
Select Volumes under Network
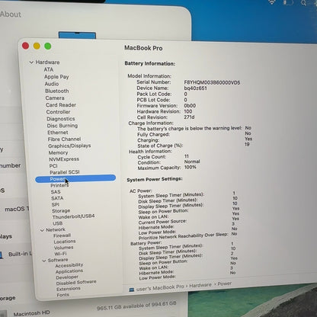pos(63,248)
